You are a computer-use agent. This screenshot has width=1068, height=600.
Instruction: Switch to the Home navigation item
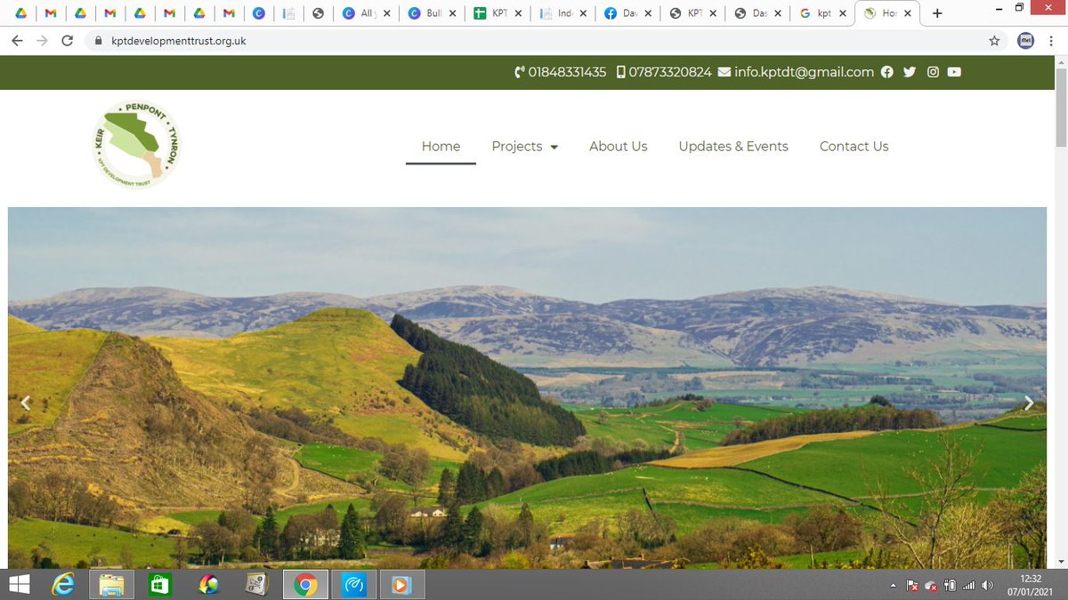pos(441,146)
